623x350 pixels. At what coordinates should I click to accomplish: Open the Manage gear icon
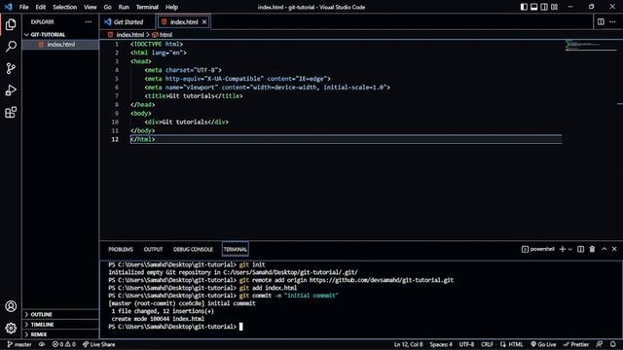11,329
